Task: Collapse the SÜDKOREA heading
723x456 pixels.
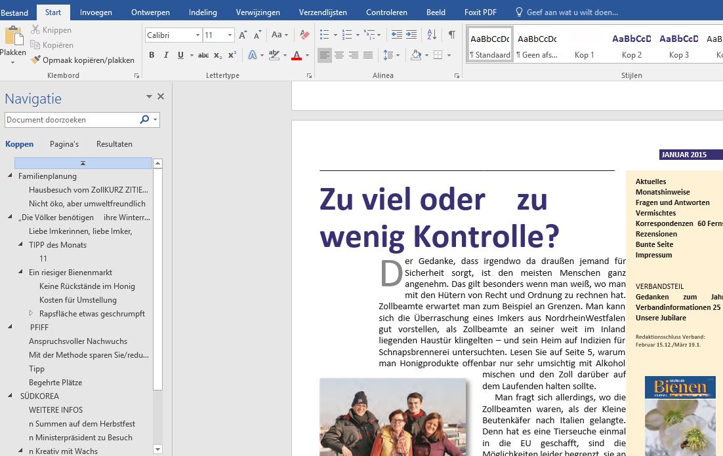Action: click(x=10, y=396)
